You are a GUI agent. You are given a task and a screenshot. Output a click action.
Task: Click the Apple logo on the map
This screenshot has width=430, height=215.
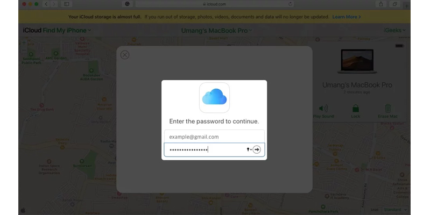click(23, 210)
